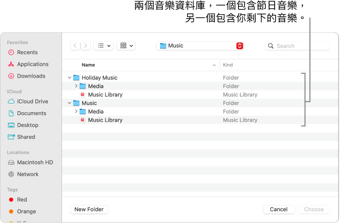Open the Shared section

point(25,137)
